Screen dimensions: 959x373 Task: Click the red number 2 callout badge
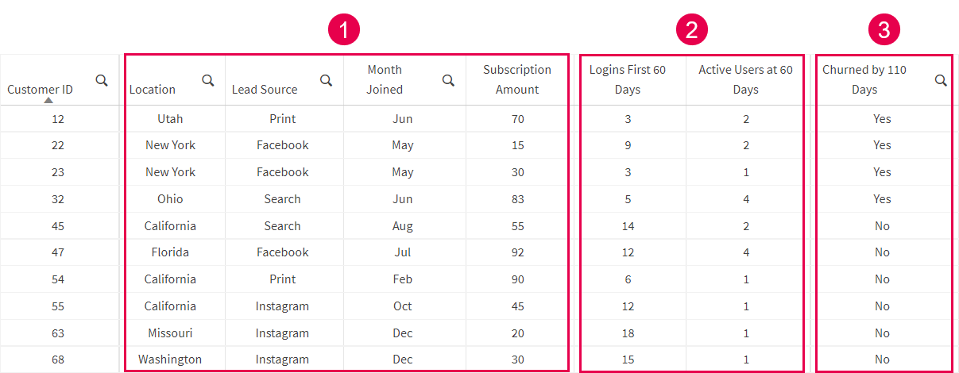pos(691,31)
